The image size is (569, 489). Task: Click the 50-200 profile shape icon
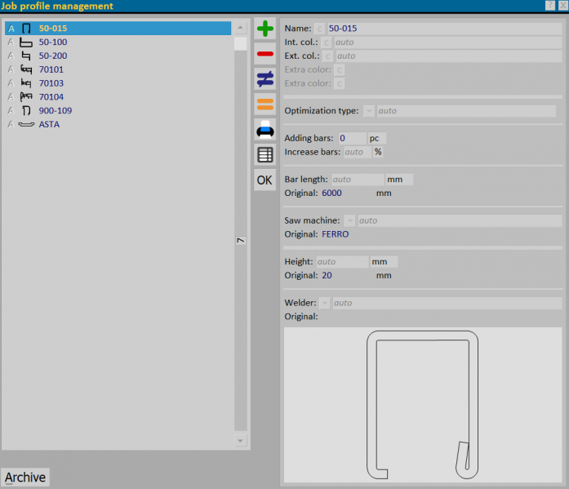click(x=26, y=56)
